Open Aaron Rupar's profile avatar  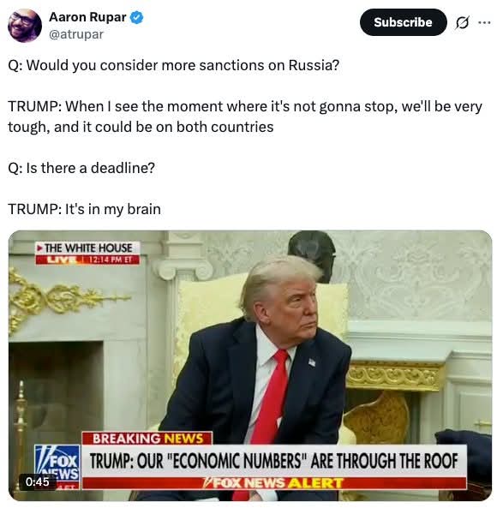click(x=25, y=25)
